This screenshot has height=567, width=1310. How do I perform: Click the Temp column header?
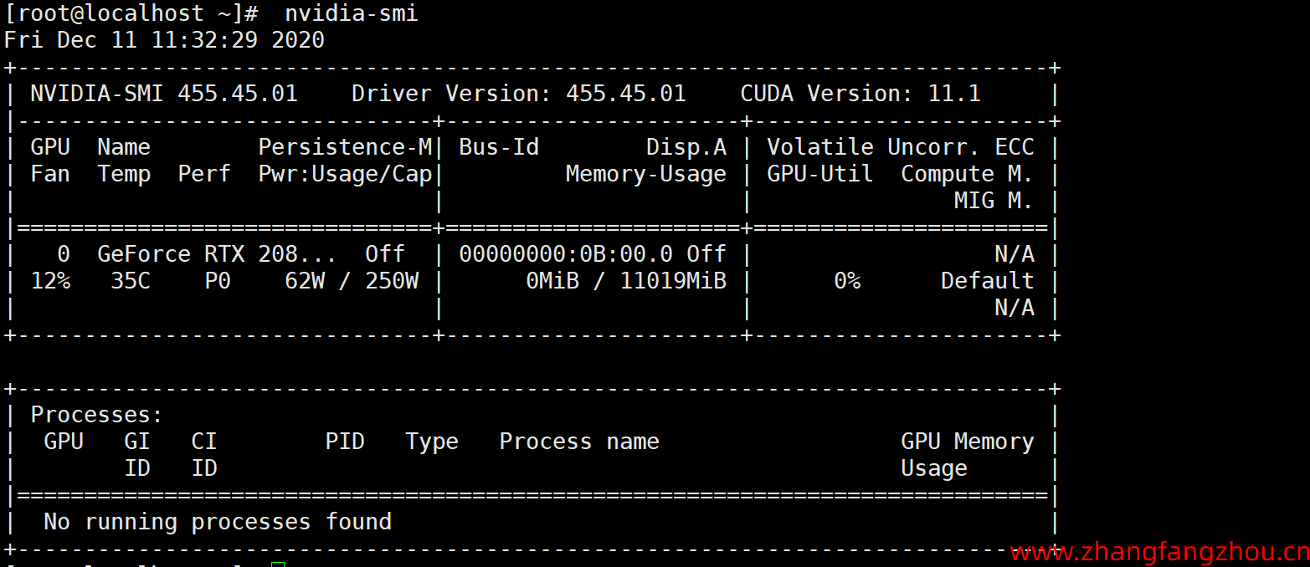pyautogui.click(x=124, y=174)
